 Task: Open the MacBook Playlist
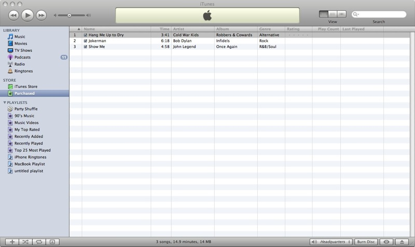coord(30,164)
